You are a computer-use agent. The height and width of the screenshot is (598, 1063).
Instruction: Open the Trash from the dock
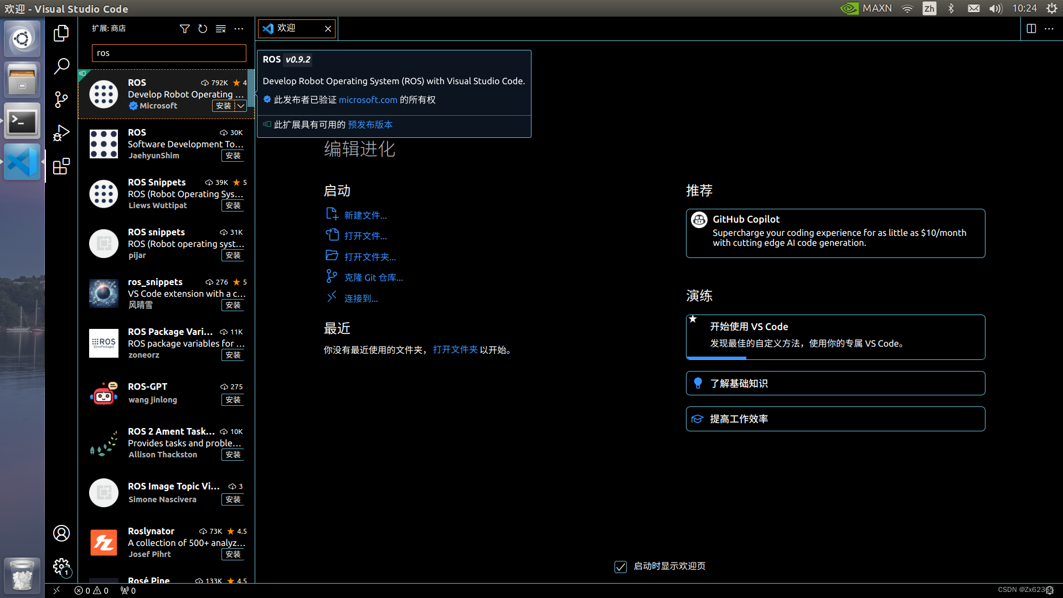[22, 576]
